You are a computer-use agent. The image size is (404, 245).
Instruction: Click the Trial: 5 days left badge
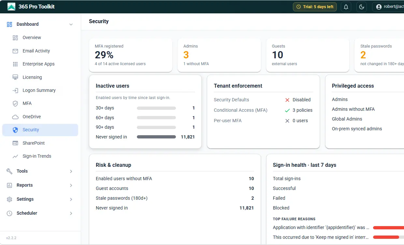[315, 7]
